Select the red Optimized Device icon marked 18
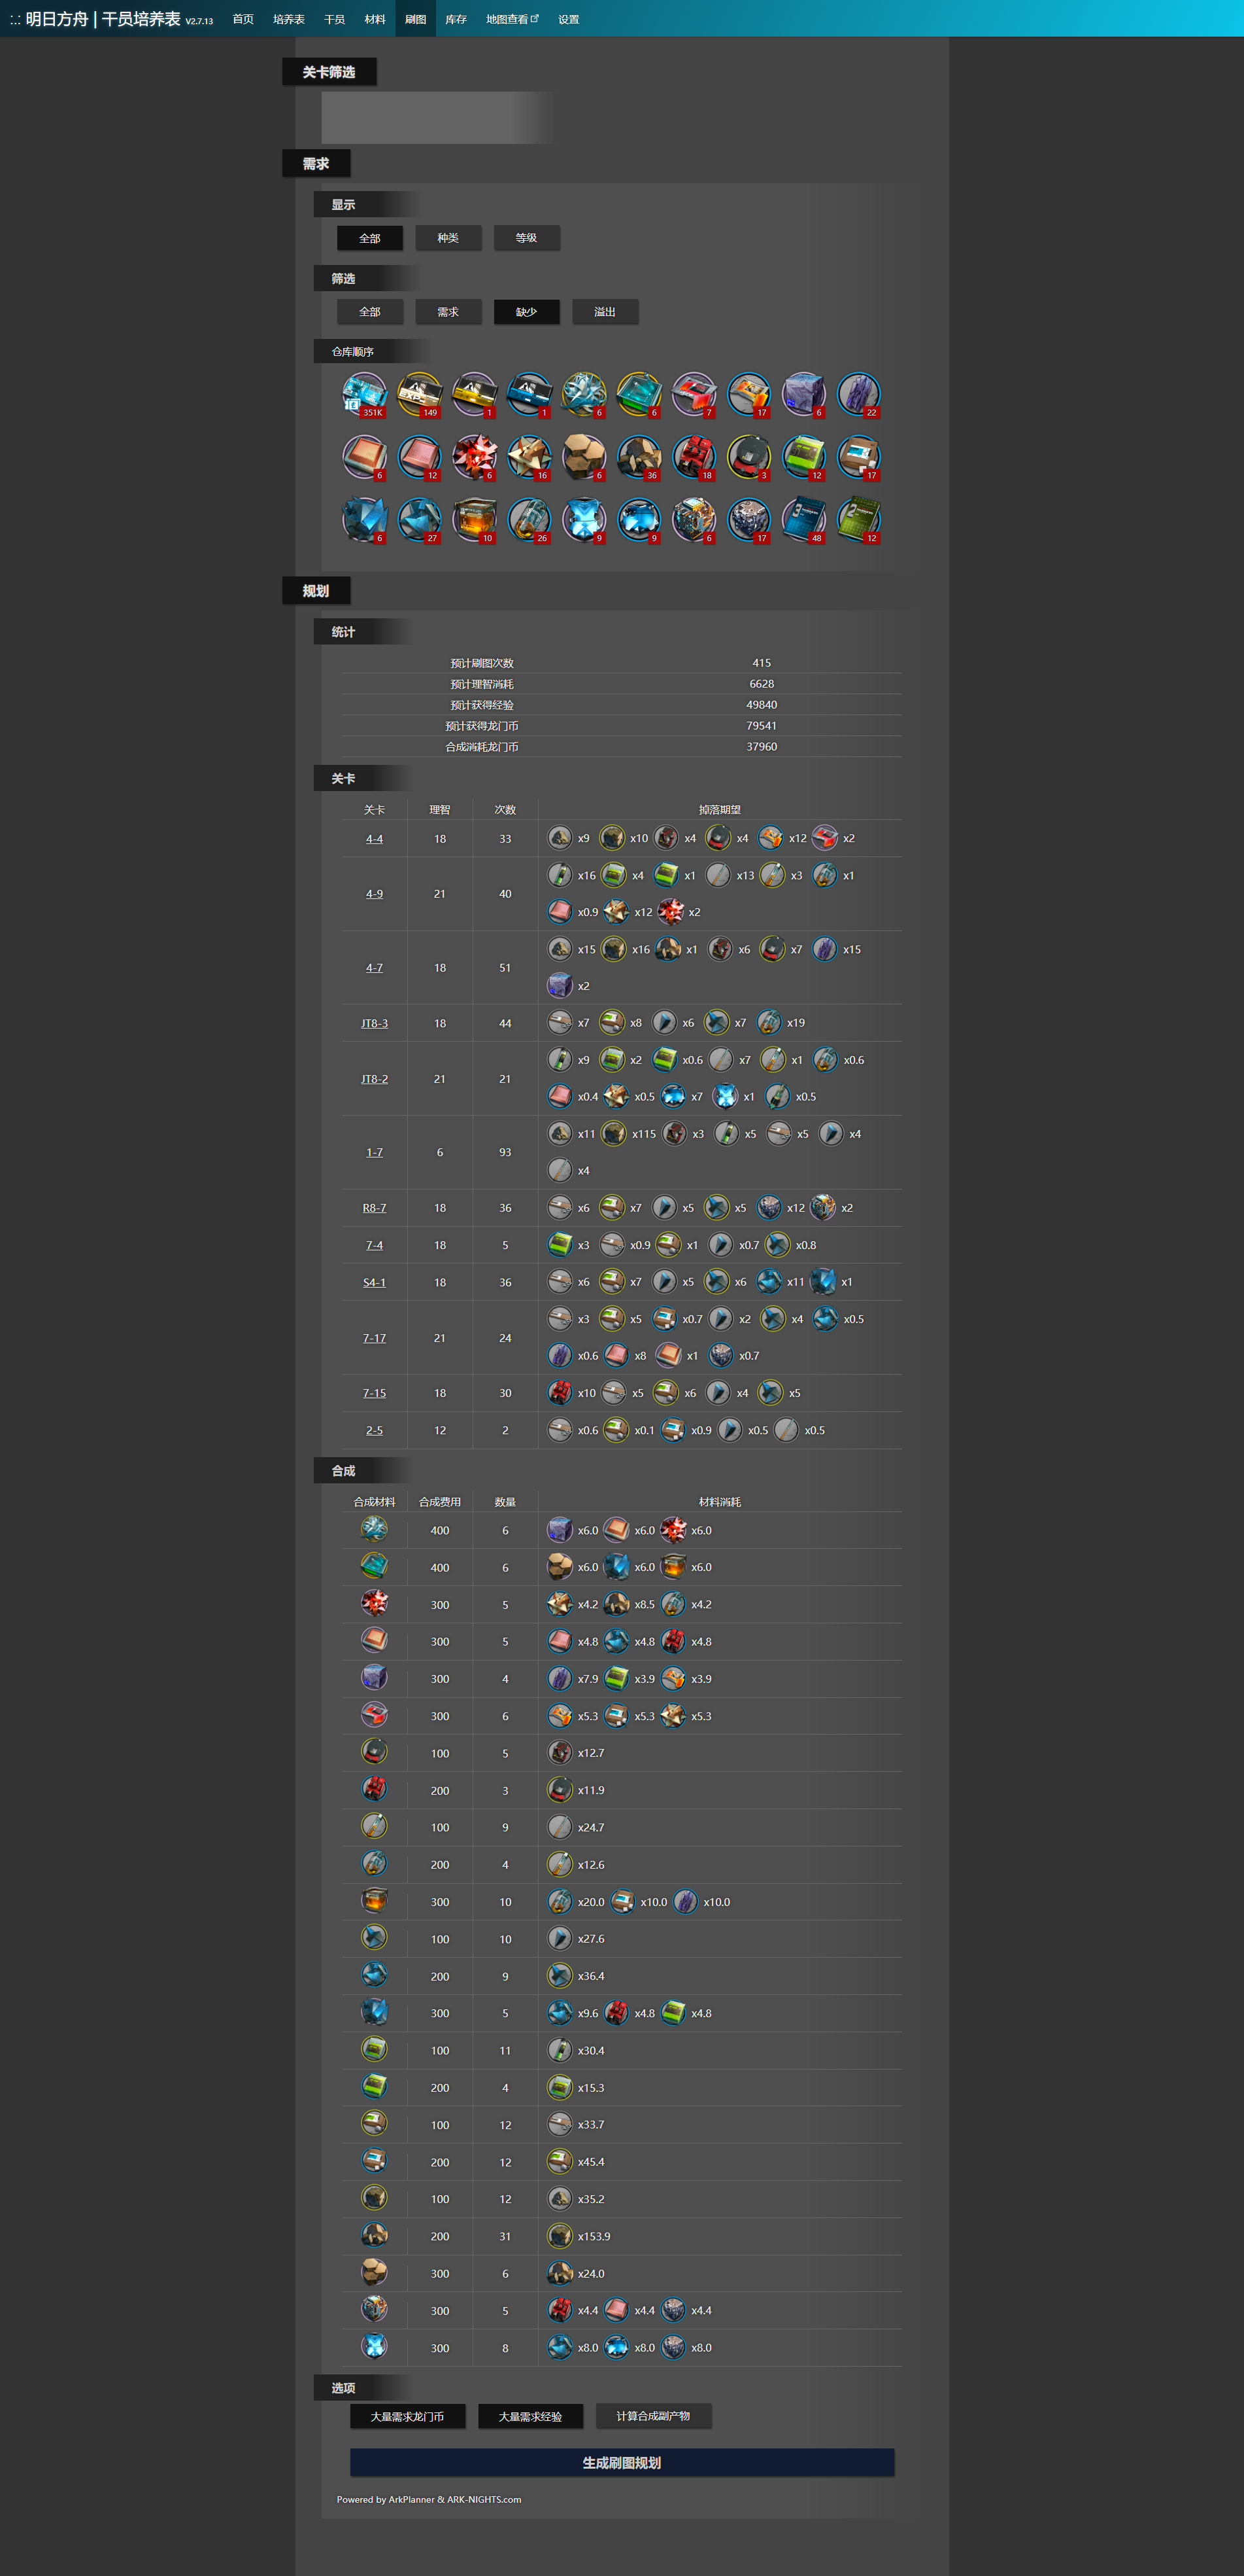The width and height of the screenshot is (1244, 2576). (694, 457)
